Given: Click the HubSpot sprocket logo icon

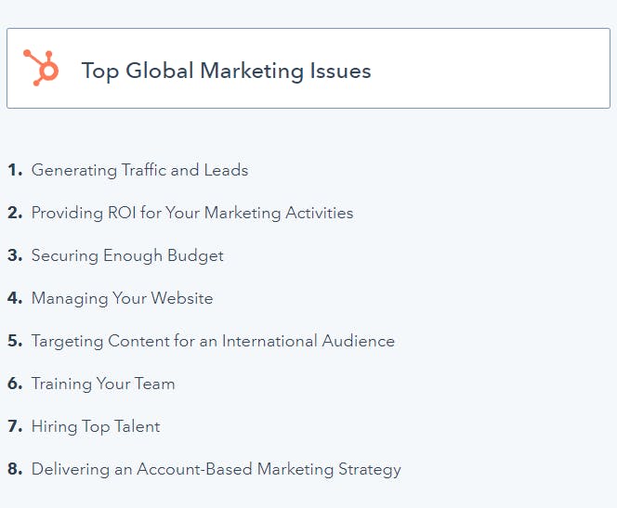Looking at the screenshot, I should pyautogui.click(x=41, y=68).
